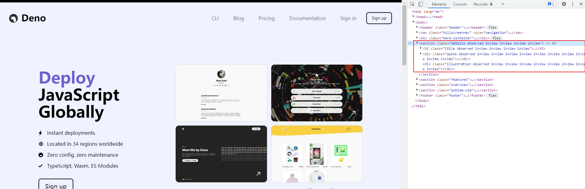Image resolution: width=585 pixels, height=189 pixels.
Task: Open the Ryan Dahl blog showcase thumbnail
Action: point(221,93)
